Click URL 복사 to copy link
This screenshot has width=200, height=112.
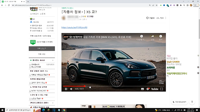point(160,18)
